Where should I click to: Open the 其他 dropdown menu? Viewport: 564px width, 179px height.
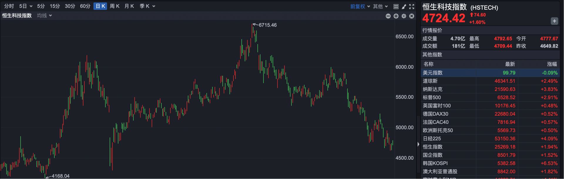pyautogui.click(x=380, y=6)
